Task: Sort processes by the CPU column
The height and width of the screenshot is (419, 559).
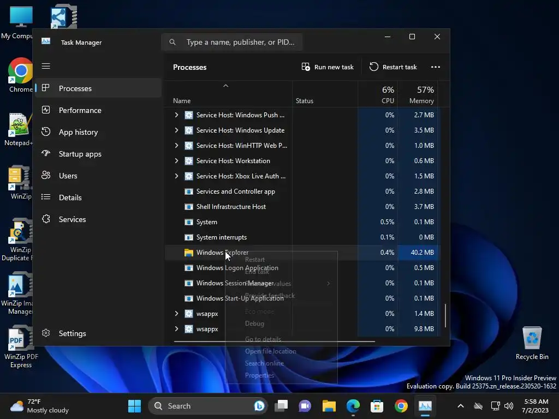Action: (x=378, y=94)
